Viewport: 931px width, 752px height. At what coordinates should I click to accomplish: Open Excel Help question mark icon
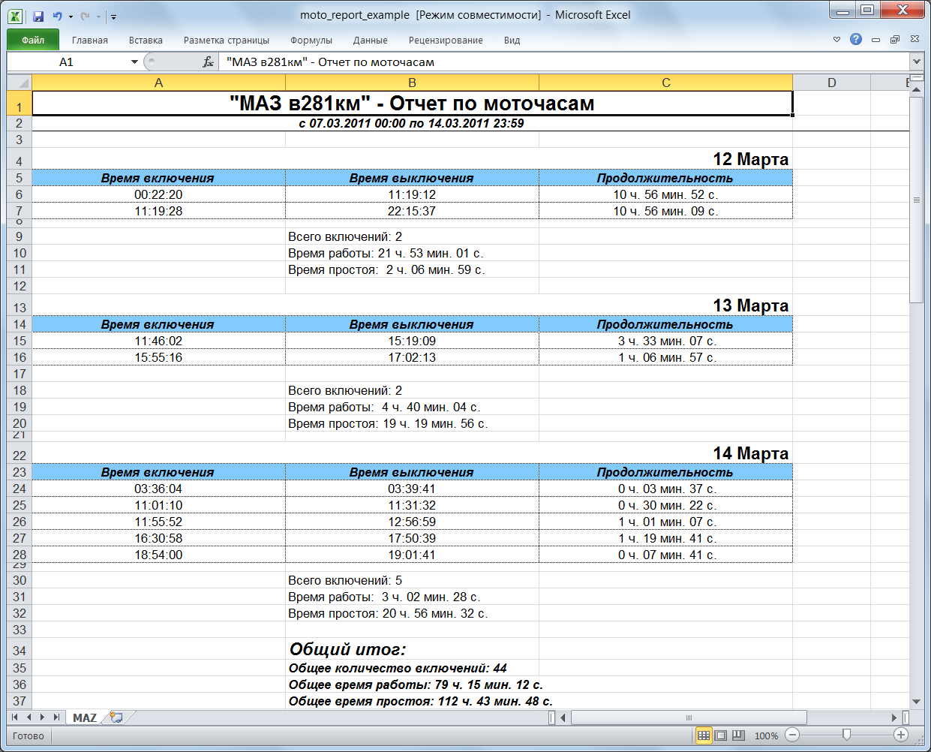point(856,39)
